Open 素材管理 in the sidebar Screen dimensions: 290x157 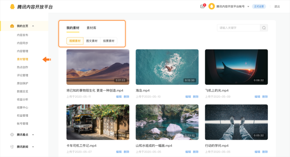coord(23,59)
